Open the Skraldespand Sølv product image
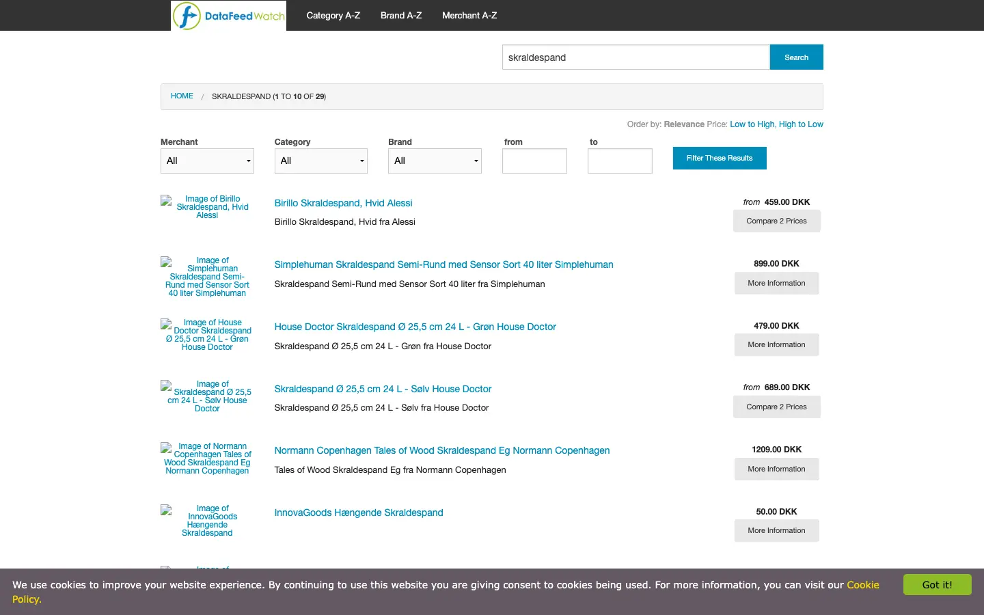 tap(207, 396)
